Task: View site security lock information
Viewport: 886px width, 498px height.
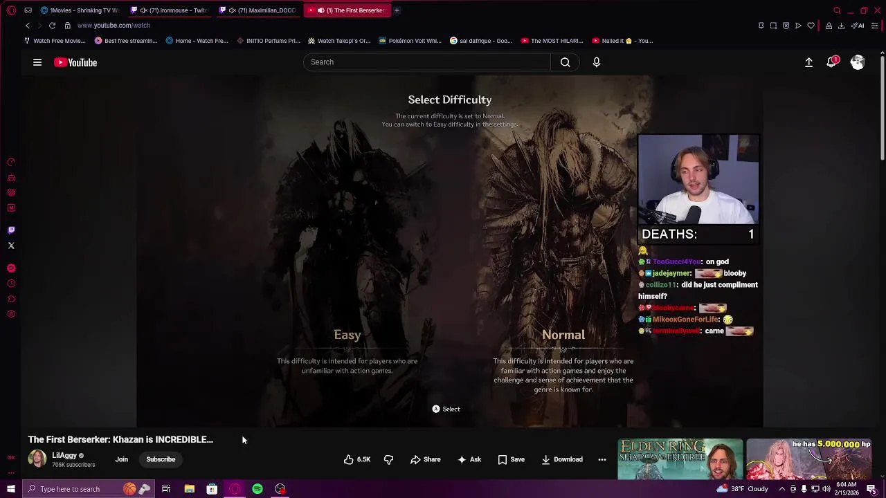Action: pyautogui.click(x=67, y=26)
